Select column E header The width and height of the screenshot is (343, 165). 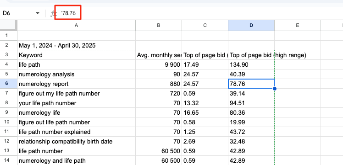(298, 26)
